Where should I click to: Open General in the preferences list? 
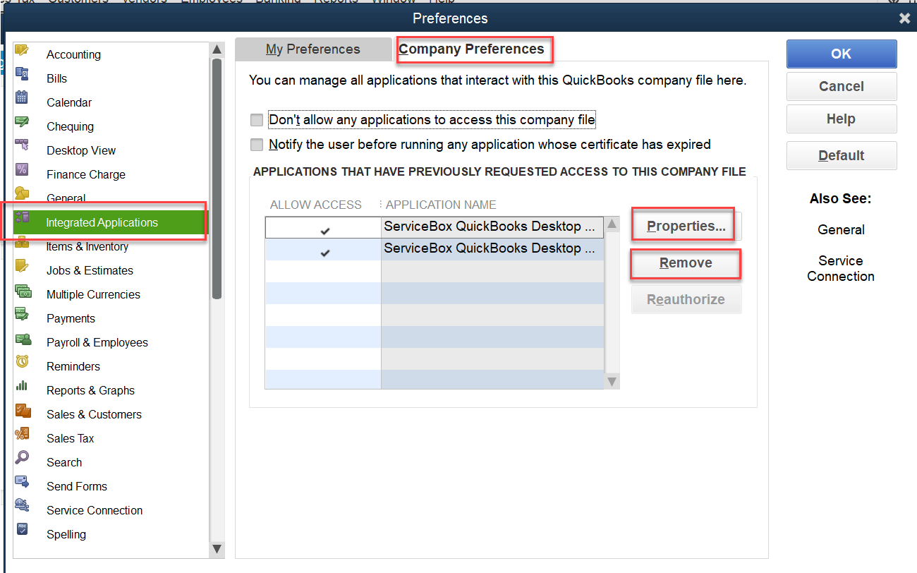pos(66,198)
